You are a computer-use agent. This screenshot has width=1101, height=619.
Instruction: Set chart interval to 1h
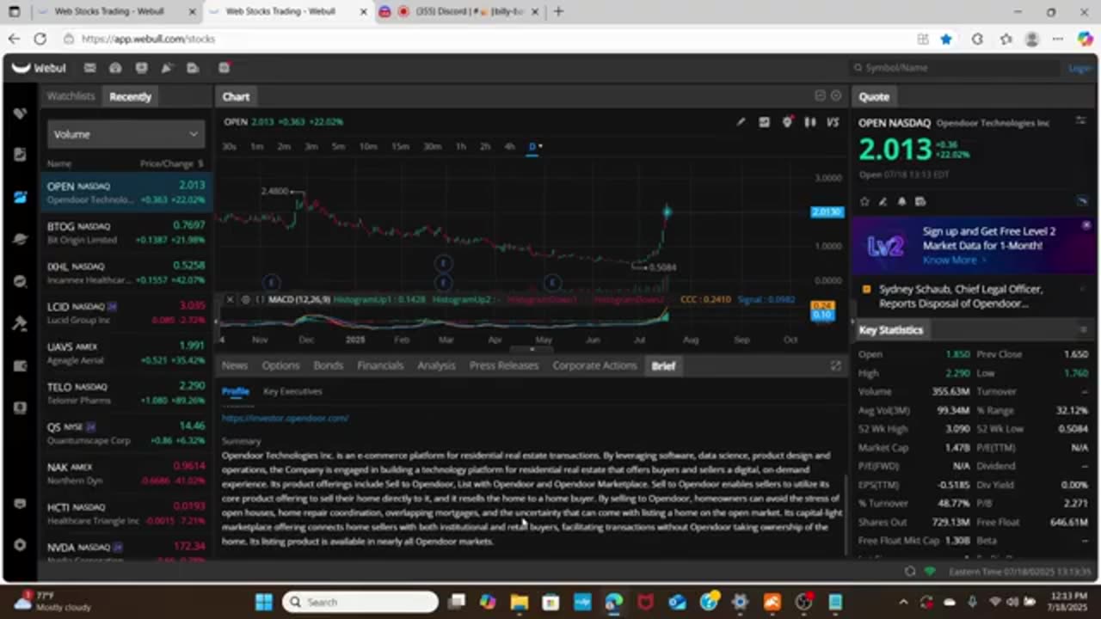[x=461, y=146]
